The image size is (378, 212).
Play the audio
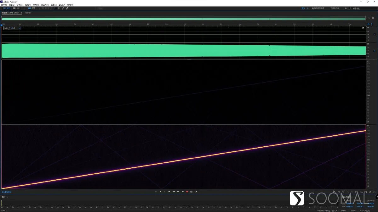click(x=160, y=192)
